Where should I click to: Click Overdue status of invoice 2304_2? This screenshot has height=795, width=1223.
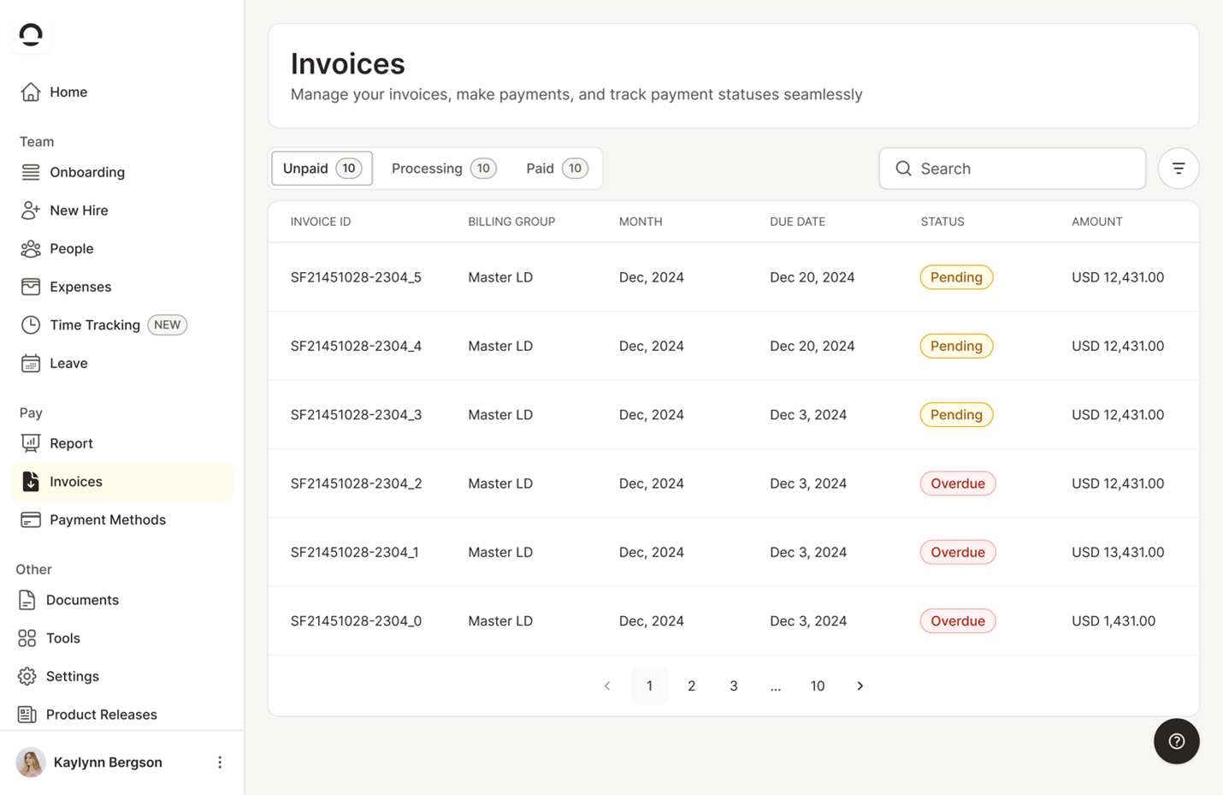[958, 484]
